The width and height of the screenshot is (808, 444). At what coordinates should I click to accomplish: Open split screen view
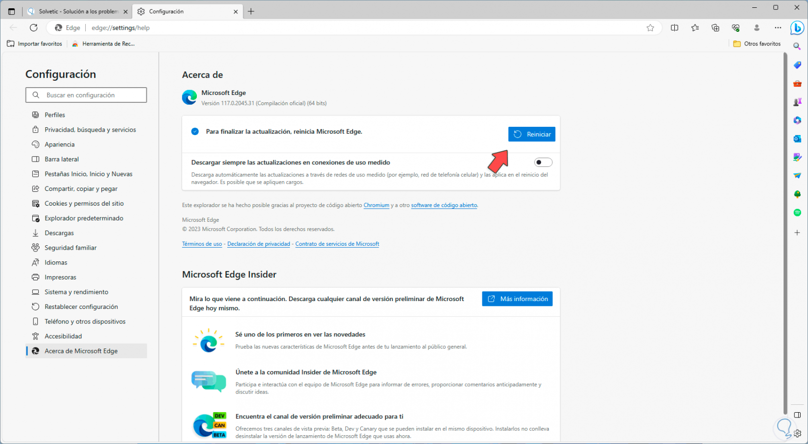pos(675,28)
